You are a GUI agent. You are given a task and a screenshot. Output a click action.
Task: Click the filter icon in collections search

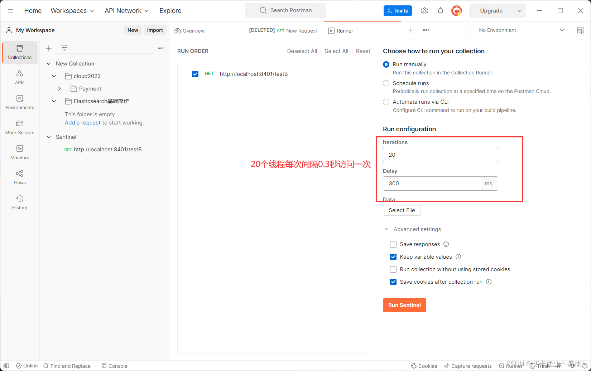(64, 48)
